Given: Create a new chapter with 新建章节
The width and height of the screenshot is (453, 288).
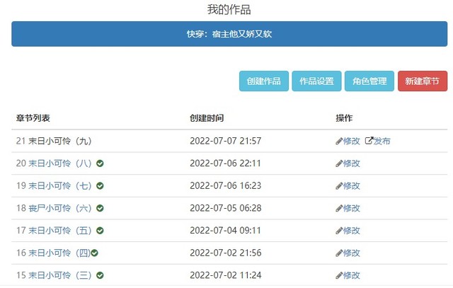Looking at the screenshot, I should (422, 81).
